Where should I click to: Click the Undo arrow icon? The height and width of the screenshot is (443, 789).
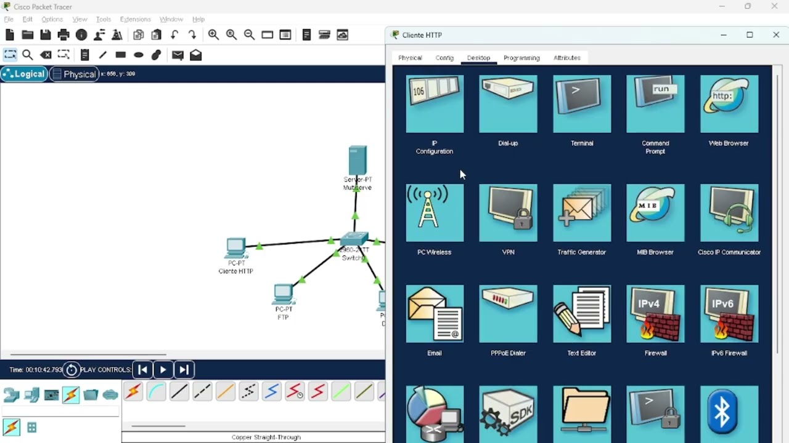174,35
